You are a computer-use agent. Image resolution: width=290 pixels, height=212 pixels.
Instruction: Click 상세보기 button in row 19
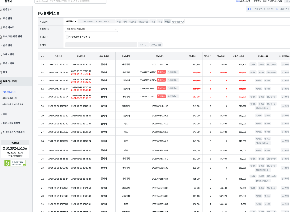click(x=285, y=204)
